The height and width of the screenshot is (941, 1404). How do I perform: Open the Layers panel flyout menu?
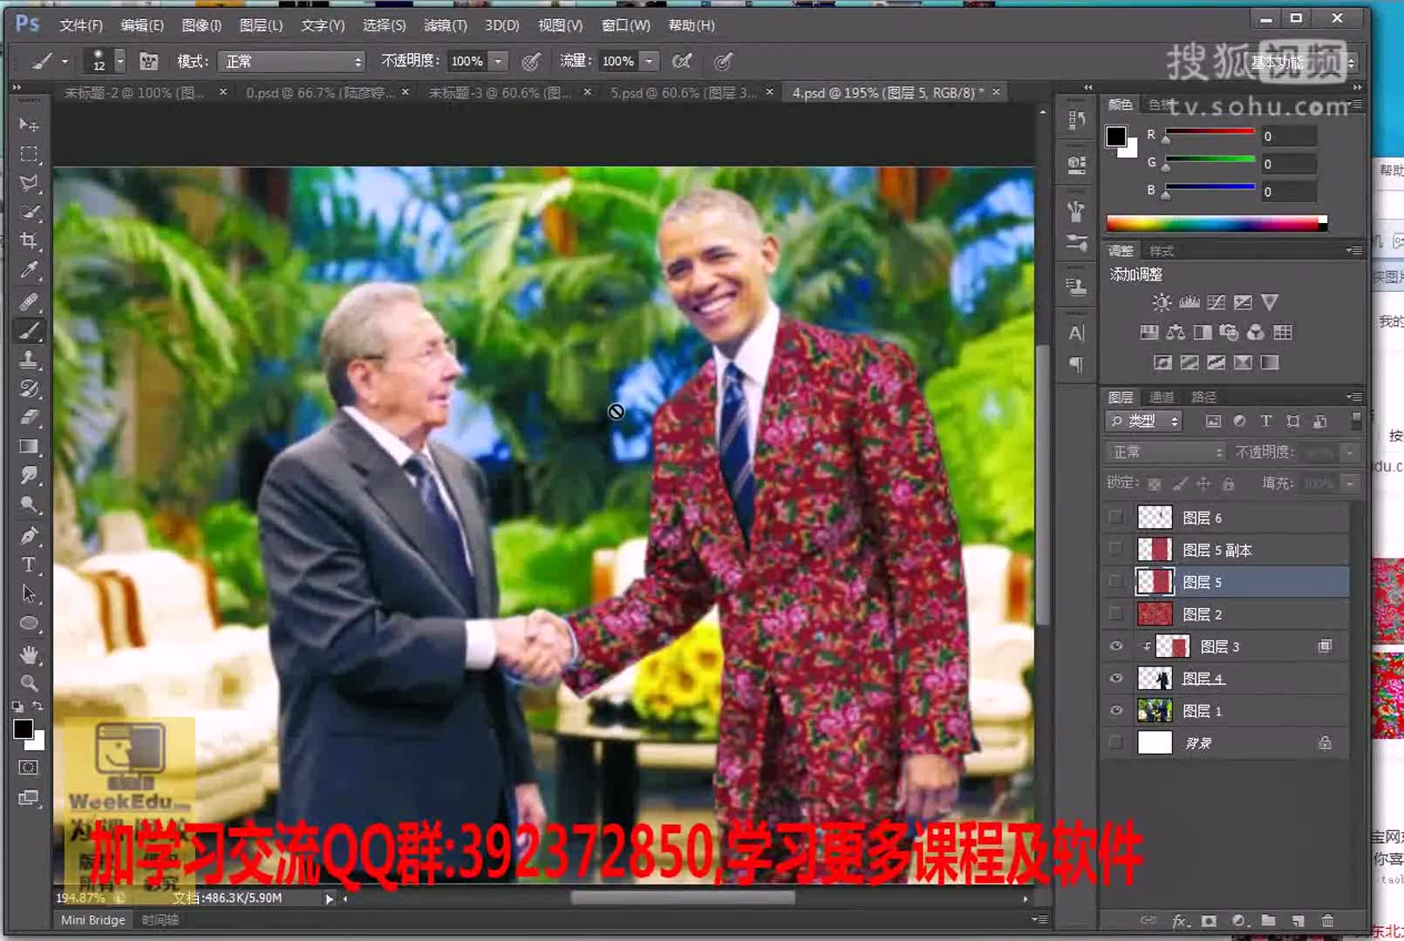(1353, 397)
